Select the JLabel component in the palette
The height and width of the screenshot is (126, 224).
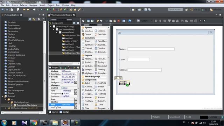pos(86,83)
